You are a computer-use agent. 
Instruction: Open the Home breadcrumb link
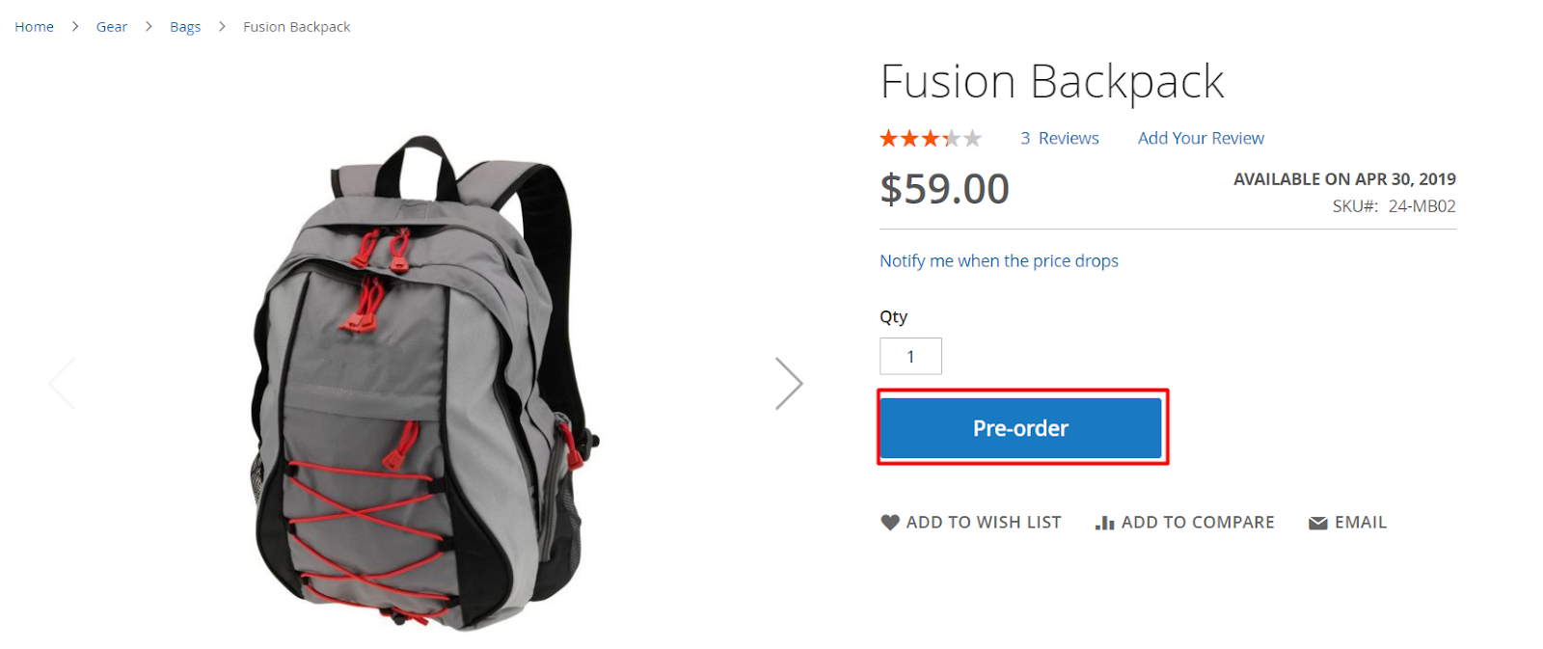click(x=34, y=27)
